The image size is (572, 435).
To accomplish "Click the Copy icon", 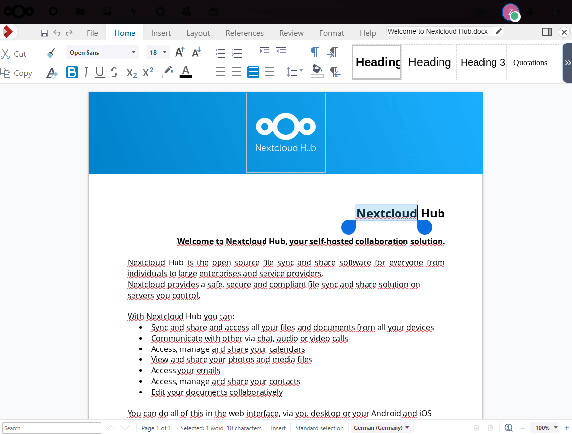I will [5, 73].
